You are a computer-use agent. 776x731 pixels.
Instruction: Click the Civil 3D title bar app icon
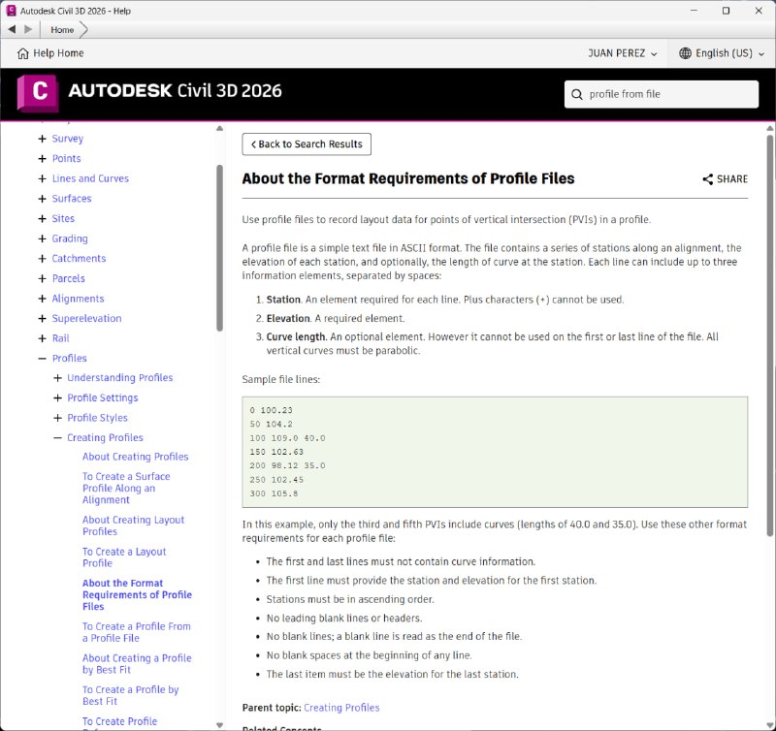point(11,11)
